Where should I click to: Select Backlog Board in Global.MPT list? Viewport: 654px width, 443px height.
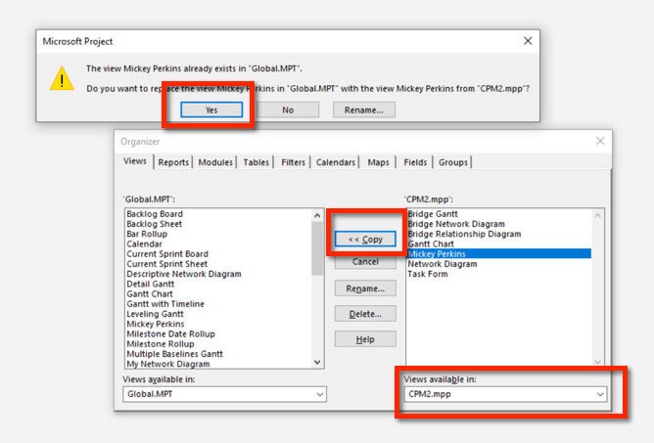(x=155, y=214)
